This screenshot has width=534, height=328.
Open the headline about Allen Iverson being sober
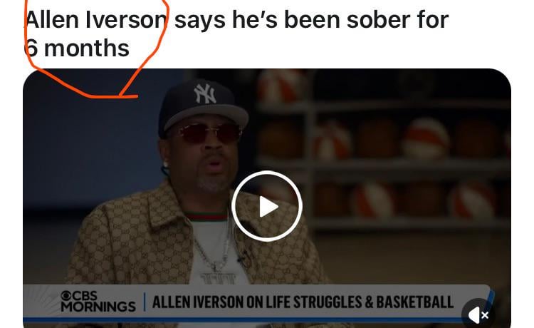point(237,34)
